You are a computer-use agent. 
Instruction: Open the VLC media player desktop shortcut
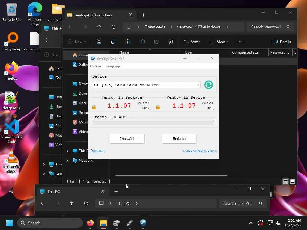point(12,161)
